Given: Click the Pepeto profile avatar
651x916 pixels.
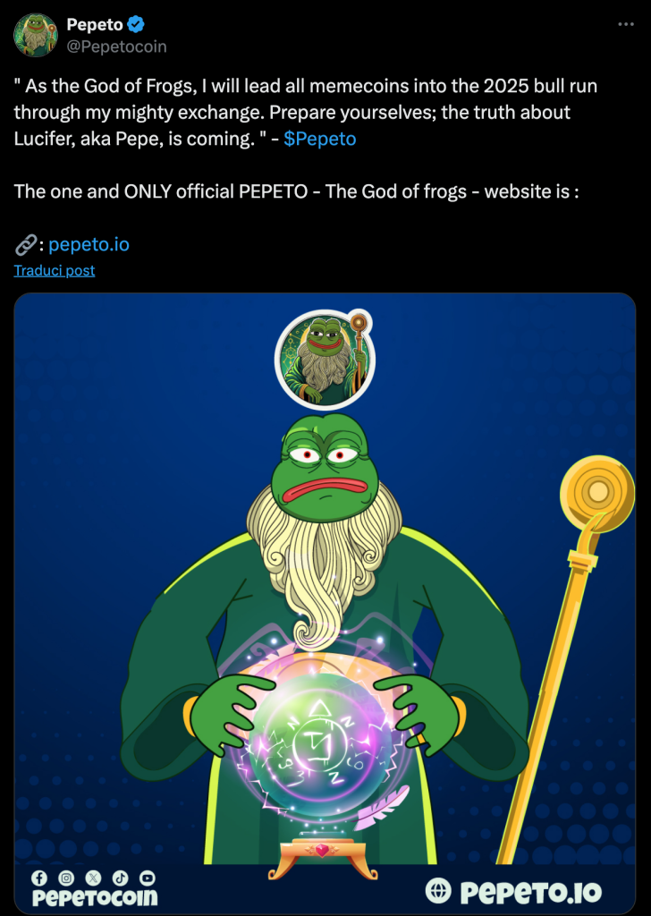Looking at the screenshot, I should coord(36,35).
